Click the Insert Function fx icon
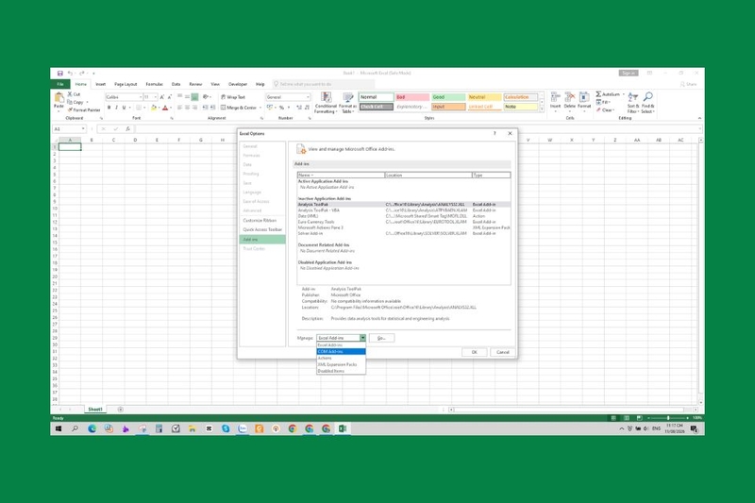The width and height of the screenshot is (755, 503). point(127,129)
